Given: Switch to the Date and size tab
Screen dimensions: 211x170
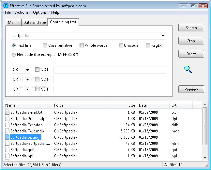Looking at the screenshot, I should click(35, 23).
